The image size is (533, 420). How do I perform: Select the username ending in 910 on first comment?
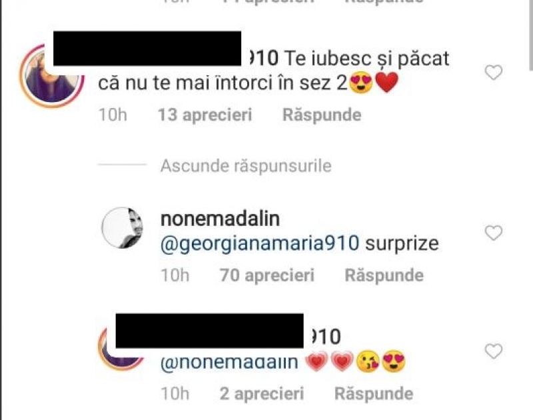tap(259, 58)
